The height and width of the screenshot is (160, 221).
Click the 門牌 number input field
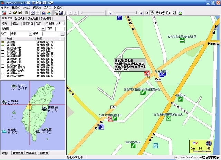pos(60,29)
